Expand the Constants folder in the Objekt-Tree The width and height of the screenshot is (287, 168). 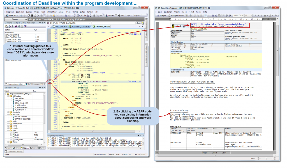8,112
